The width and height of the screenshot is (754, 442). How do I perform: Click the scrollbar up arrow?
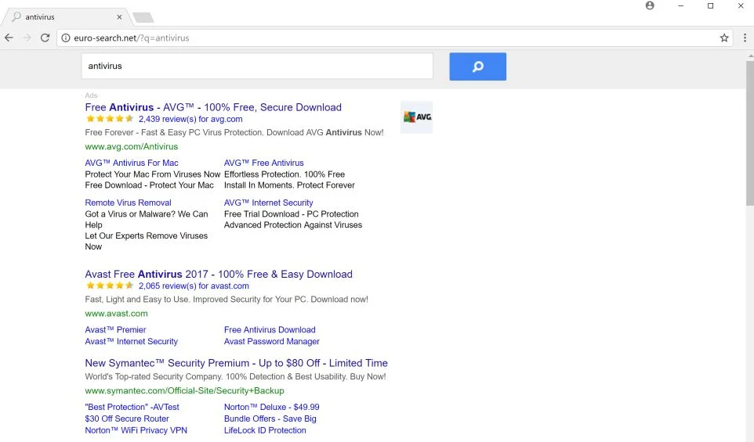750,56
